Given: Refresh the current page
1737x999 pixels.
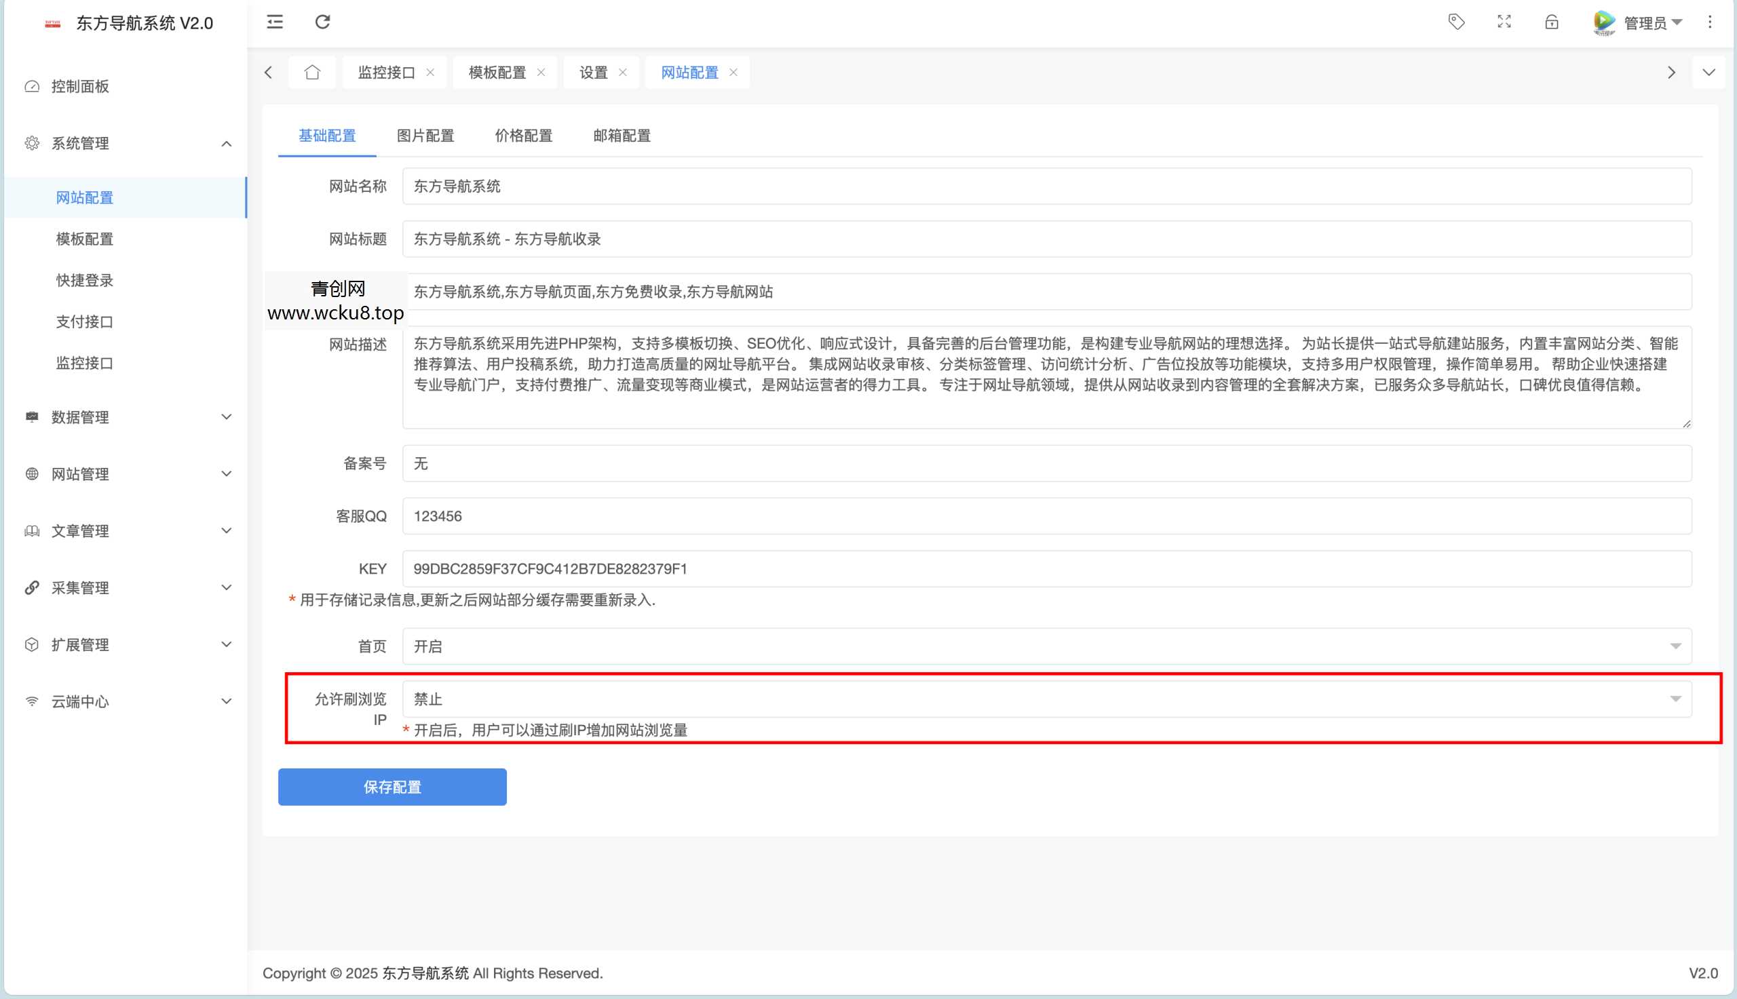Looking at the screenshot, I should 323,22.
